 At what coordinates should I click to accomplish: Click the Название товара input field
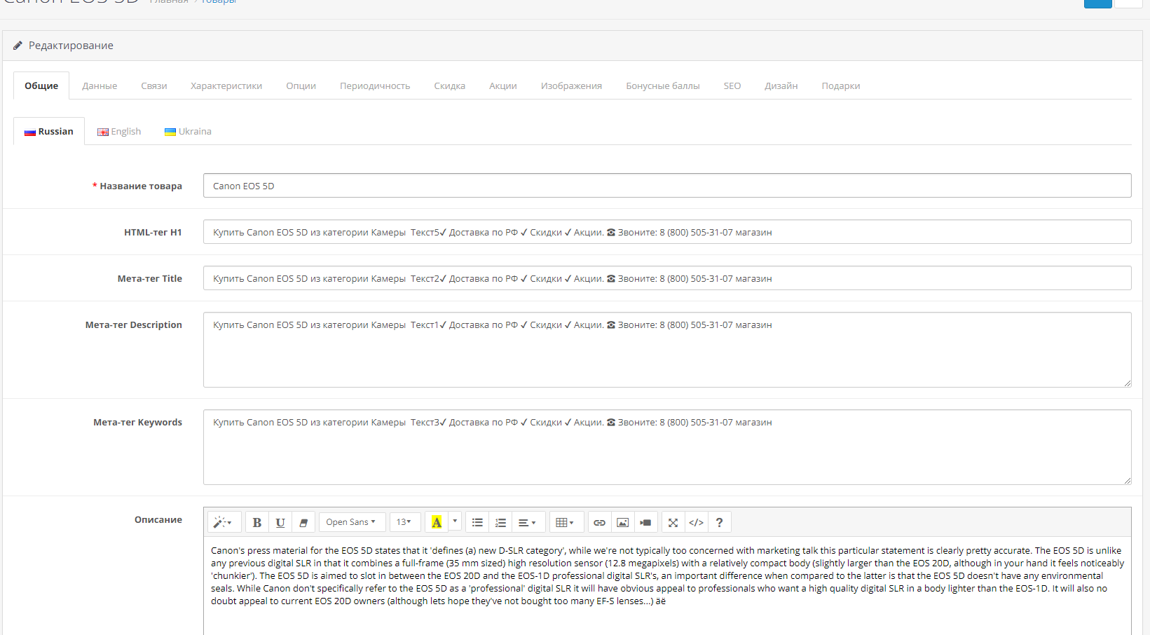pyautogui.click(x=666, y=186)
